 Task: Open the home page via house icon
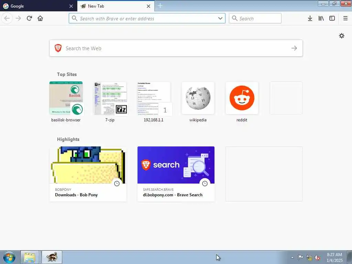pyautogui.click(x=40, y=18)
